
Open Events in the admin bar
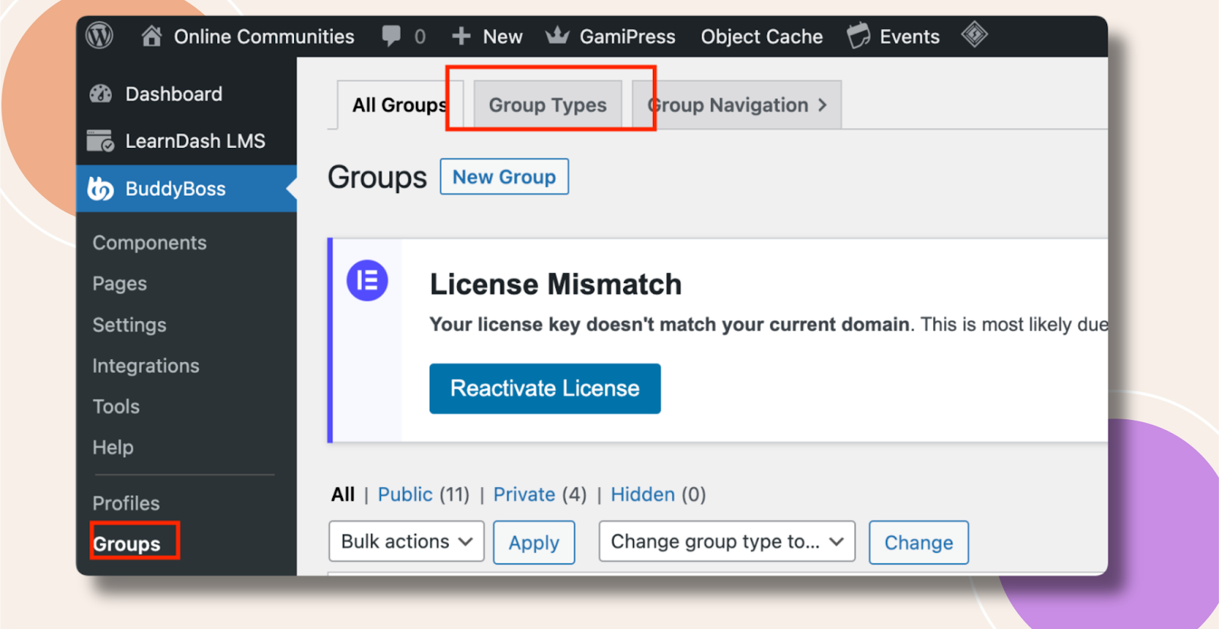[910, 37]
